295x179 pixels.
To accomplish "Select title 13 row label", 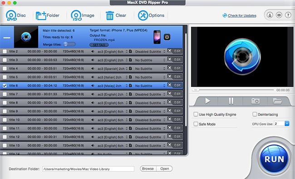I will 15,145.
